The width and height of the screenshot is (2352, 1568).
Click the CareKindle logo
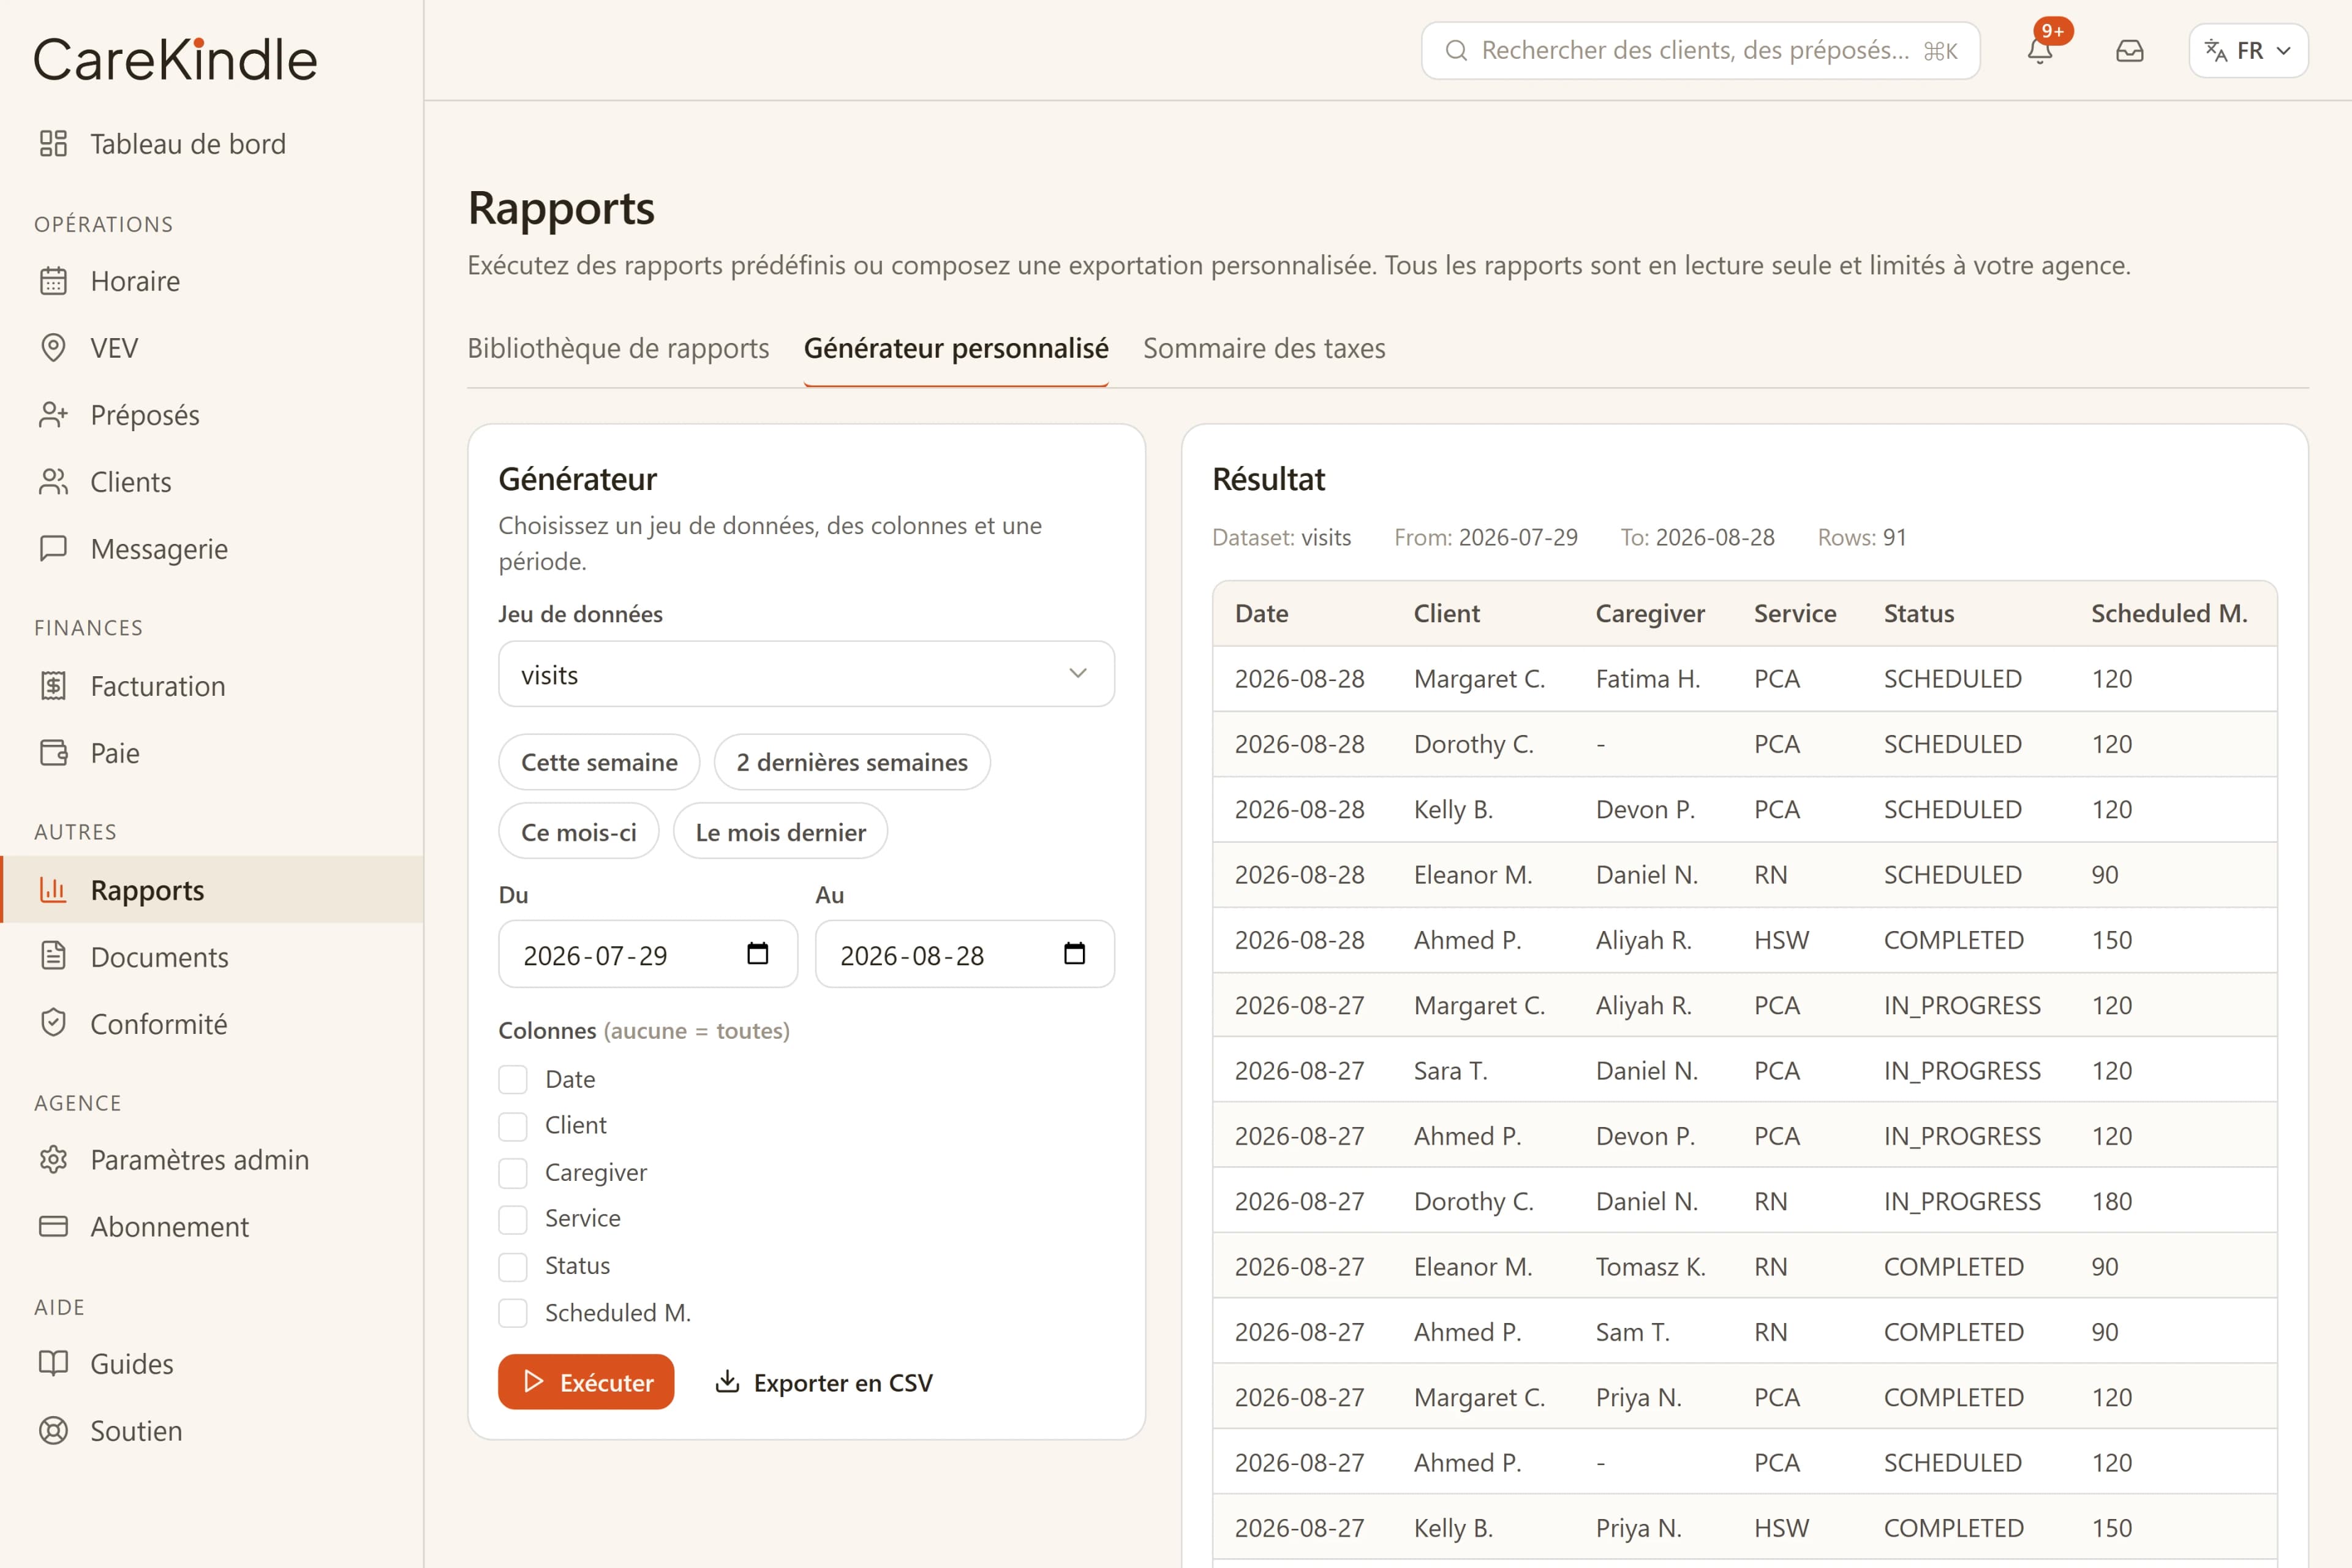(x=176, y=59)
